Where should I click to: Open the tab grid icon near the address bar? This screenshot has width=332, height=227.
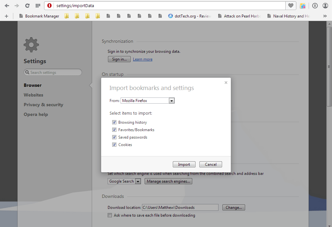click(38, 6)
